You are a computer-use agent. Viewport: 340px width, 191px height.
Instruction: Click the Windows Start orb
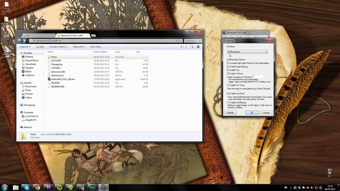[x=5, y=187]
